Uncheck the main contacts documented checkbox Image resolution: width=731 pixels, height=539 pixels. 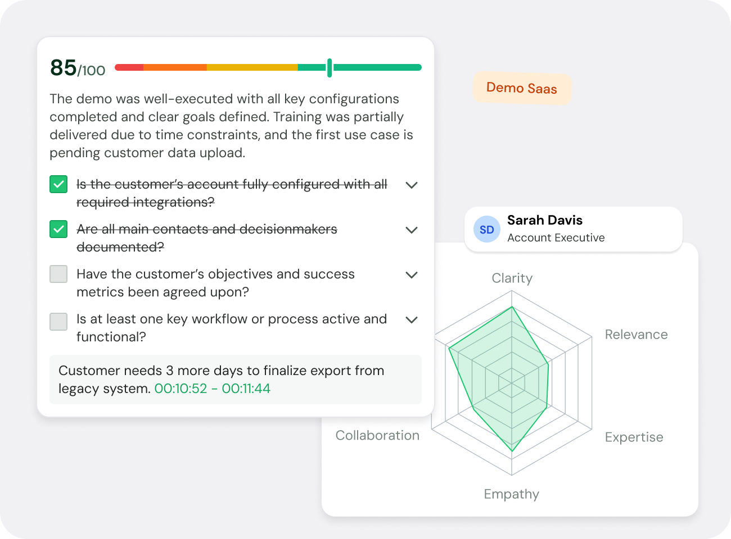pos(58,229)
